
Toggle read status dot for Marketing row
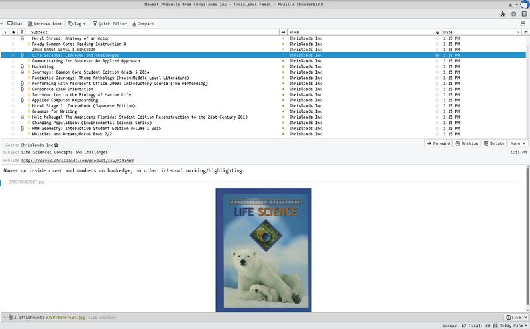(x=284, y=67)
